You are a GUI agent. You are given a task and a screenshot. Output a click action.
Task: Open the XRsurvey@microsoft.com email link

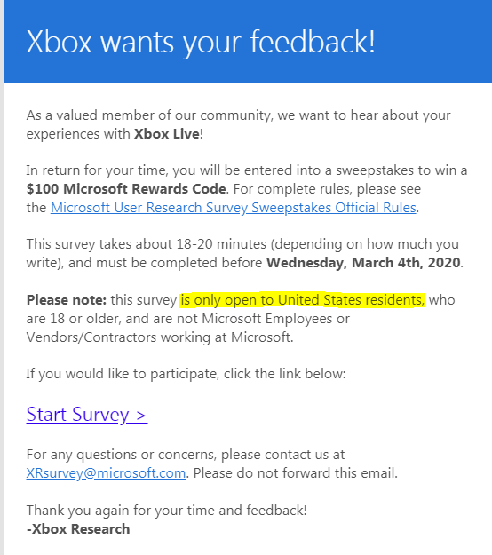(x=107, y=473)
